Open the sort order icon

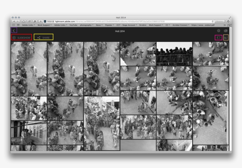pos(226,37)
